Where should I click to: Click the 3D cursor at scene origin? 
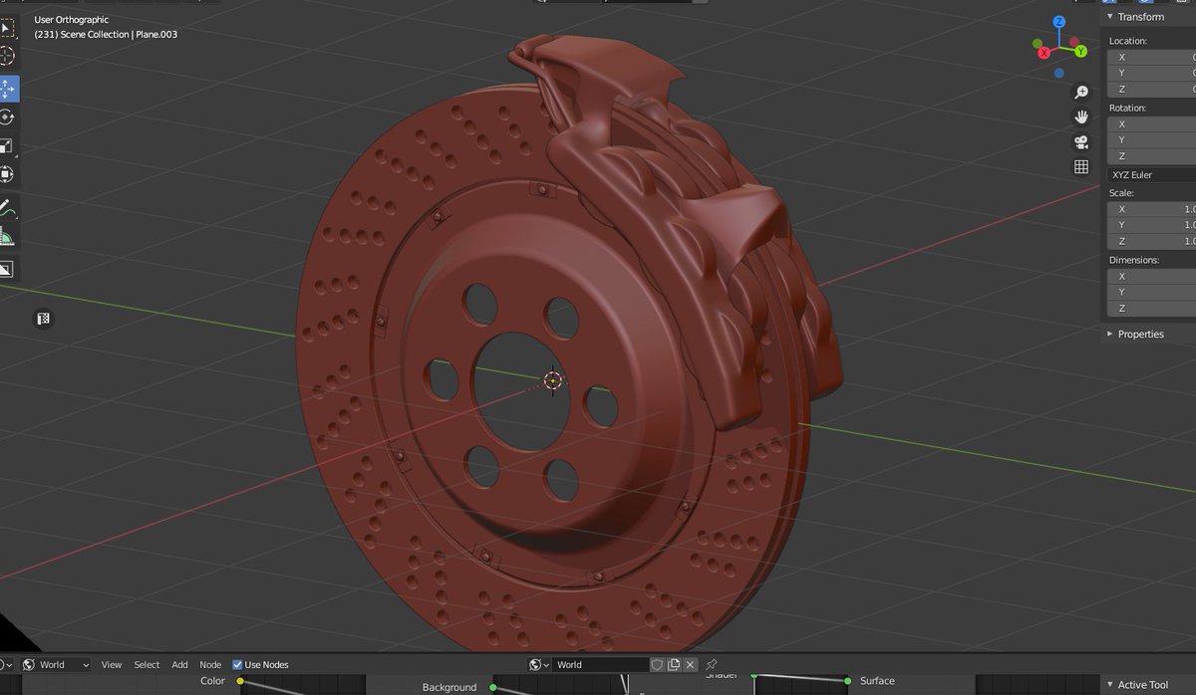[x=553, y=379]
